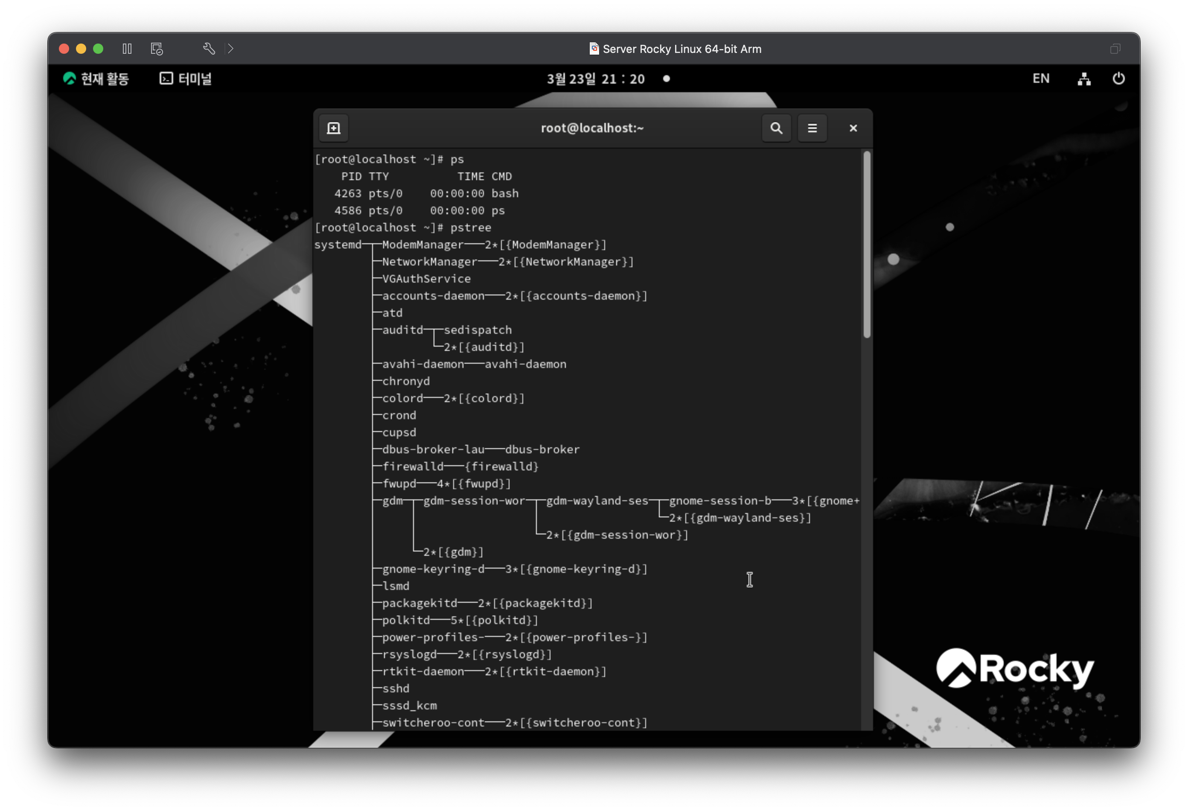Click the window tiling icon in title bar

tap(1115, 49)
